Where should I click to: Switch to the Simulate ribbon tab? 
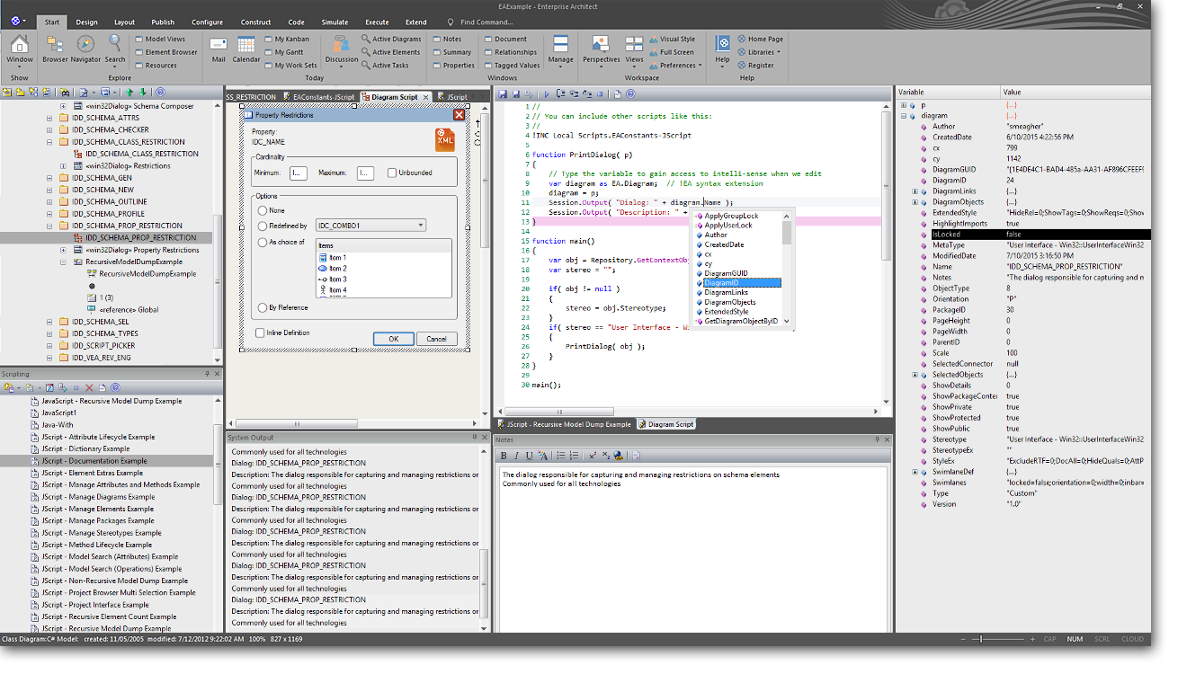point(335,22)
